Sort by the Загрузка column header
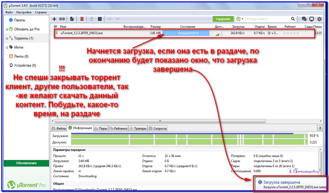The image size is (329, 193). tap(238, 27)
